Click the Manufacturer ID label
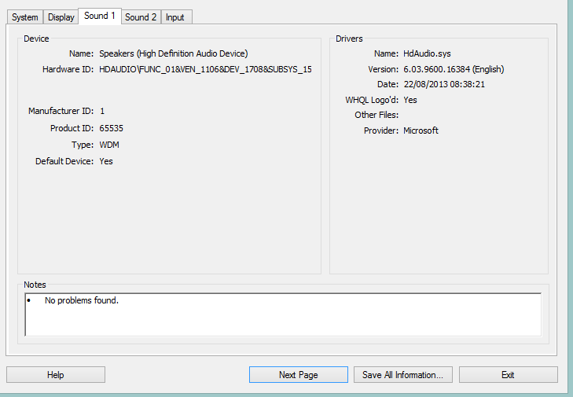Viewport: 573px width, 397px height. 61,111
